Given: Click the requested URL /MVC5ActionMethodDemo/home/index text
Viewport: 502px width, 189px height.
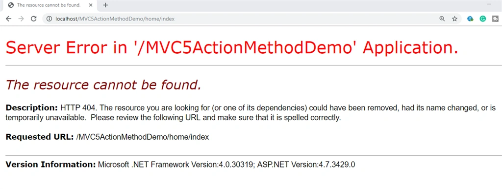Looking at the screenshot, I should (x=143, y=137).
